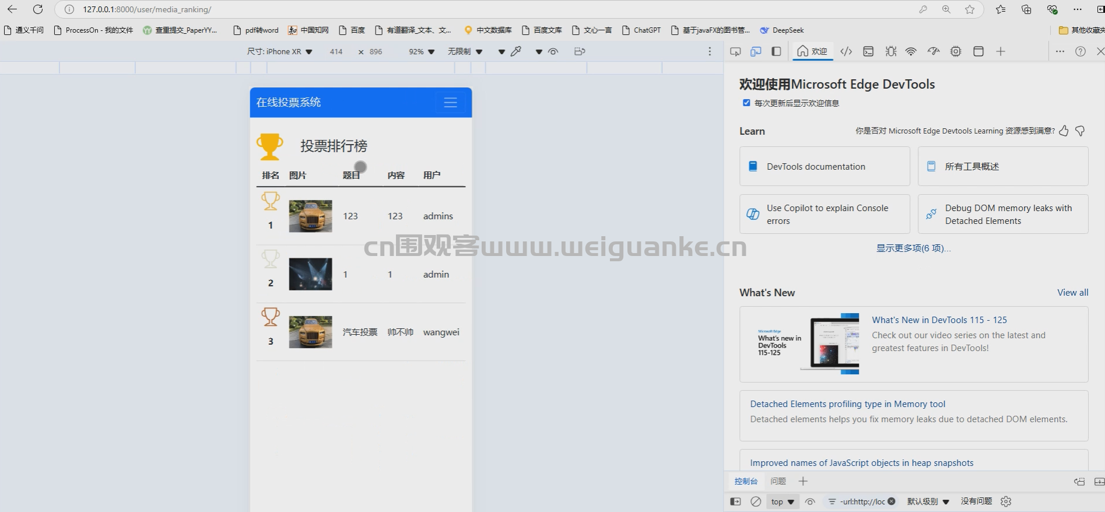Open console settings gear icon

pos(1006,502)
